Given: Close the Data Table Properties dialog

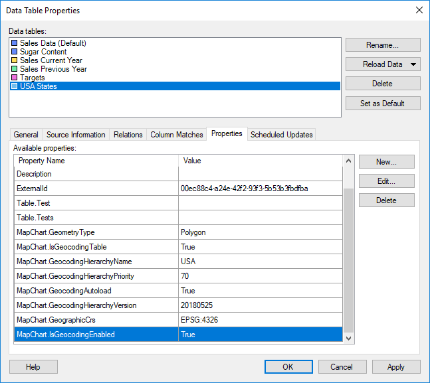Looking at the screenshot, I should 419,10.
